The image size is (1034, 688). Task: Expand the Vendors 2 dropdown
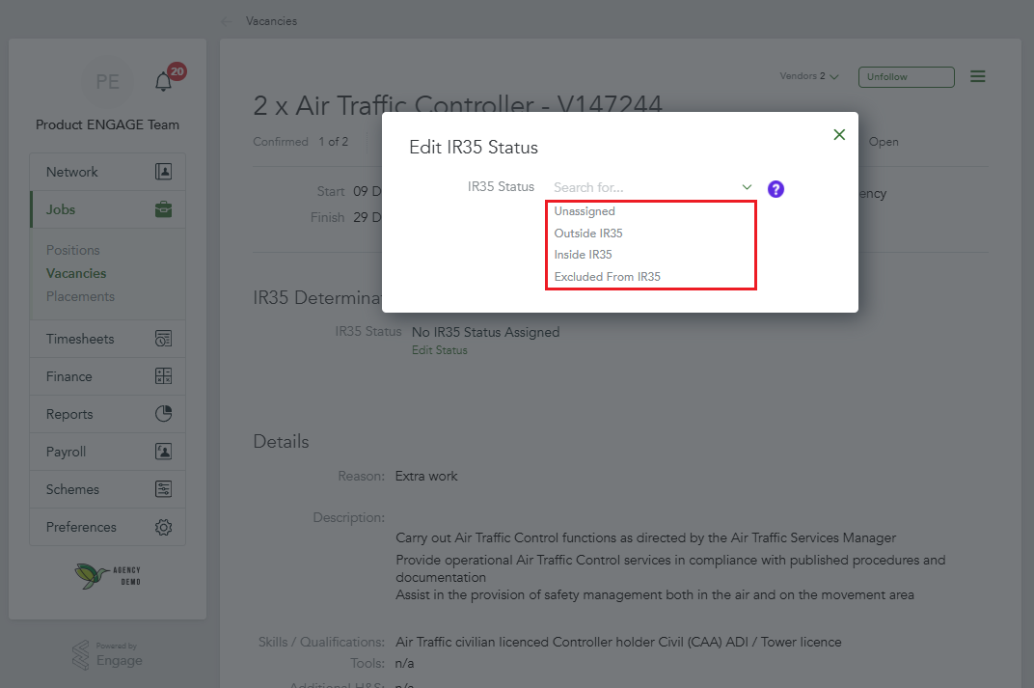pos(809,76)
